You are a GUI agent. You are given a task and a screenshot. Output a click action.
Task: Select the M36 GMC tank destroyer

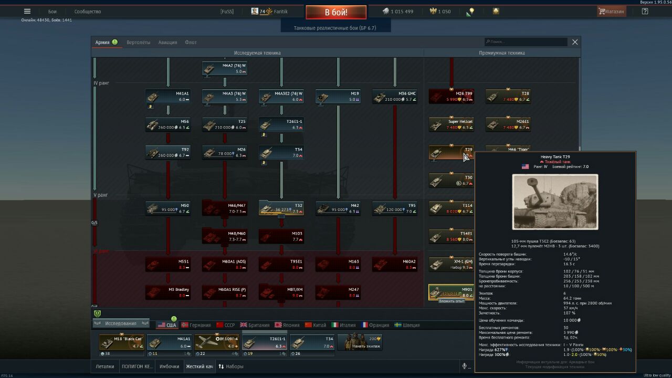tap(395, 97)
